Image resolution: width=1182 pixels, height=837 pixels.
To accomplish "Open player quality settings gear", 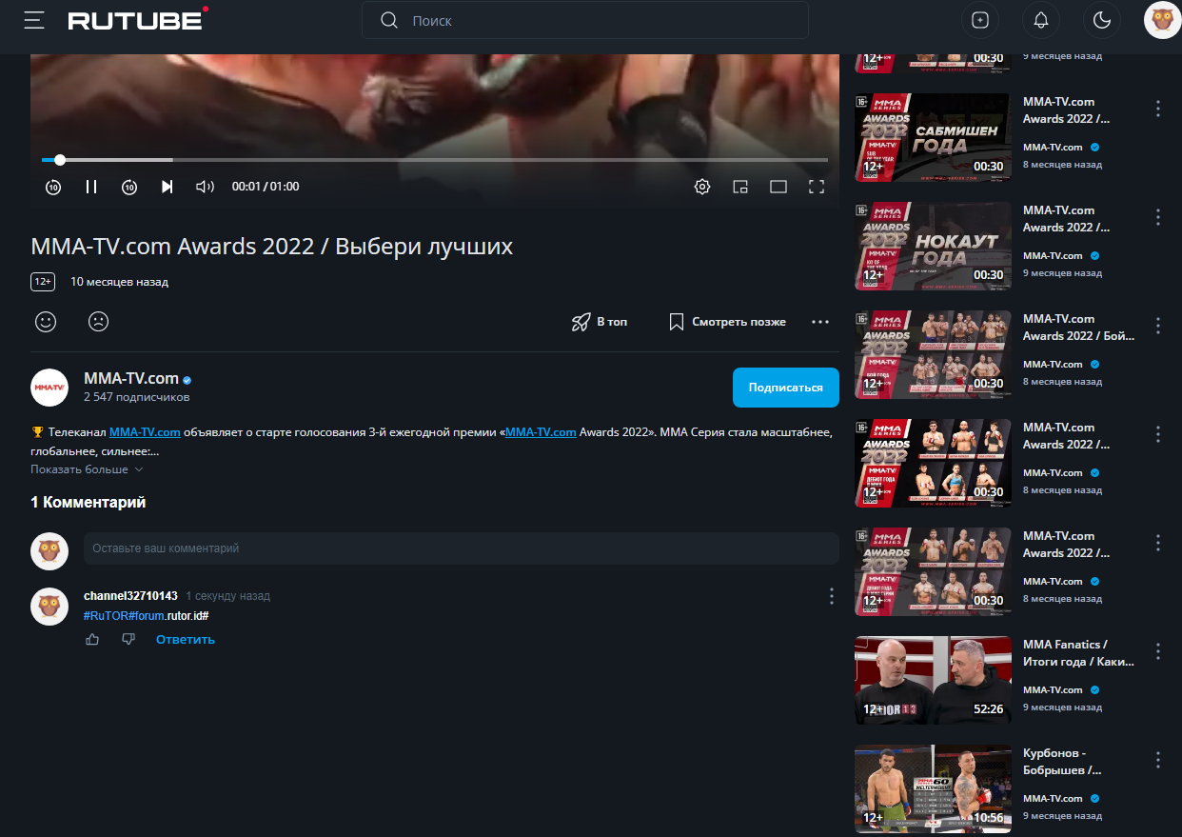I will tap(702, 187).
